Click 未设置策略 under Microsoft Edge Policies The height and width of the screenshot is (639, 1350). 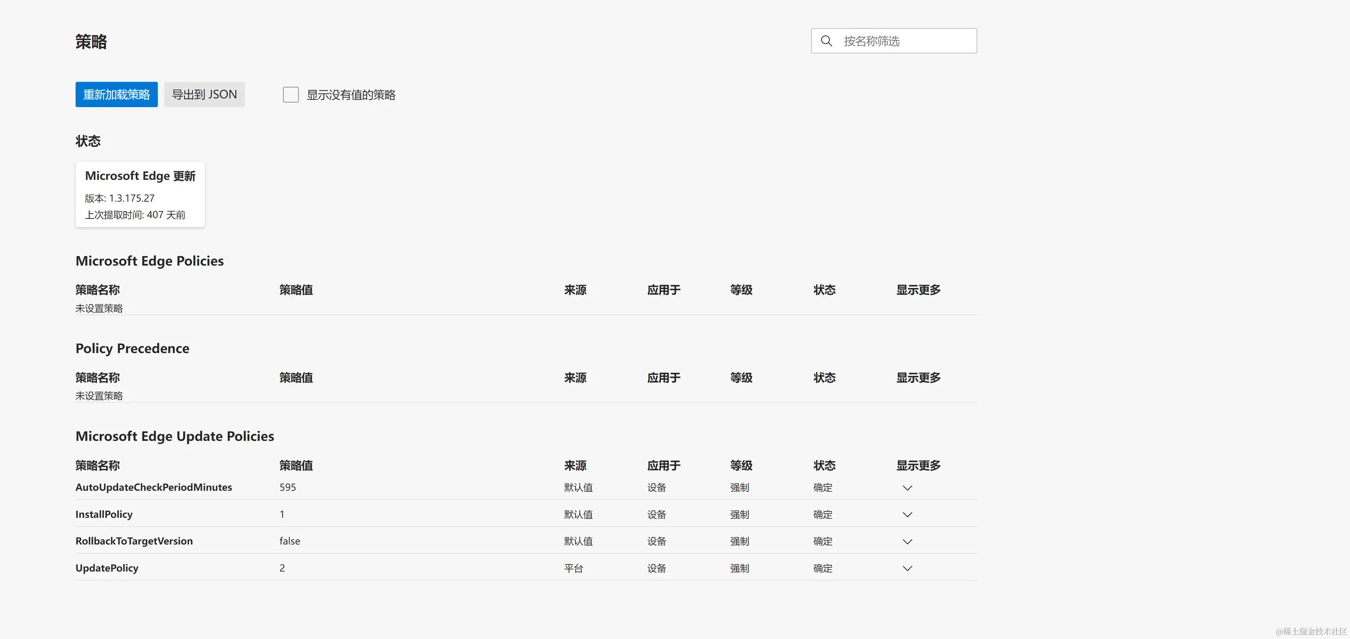tap(99, 308)
